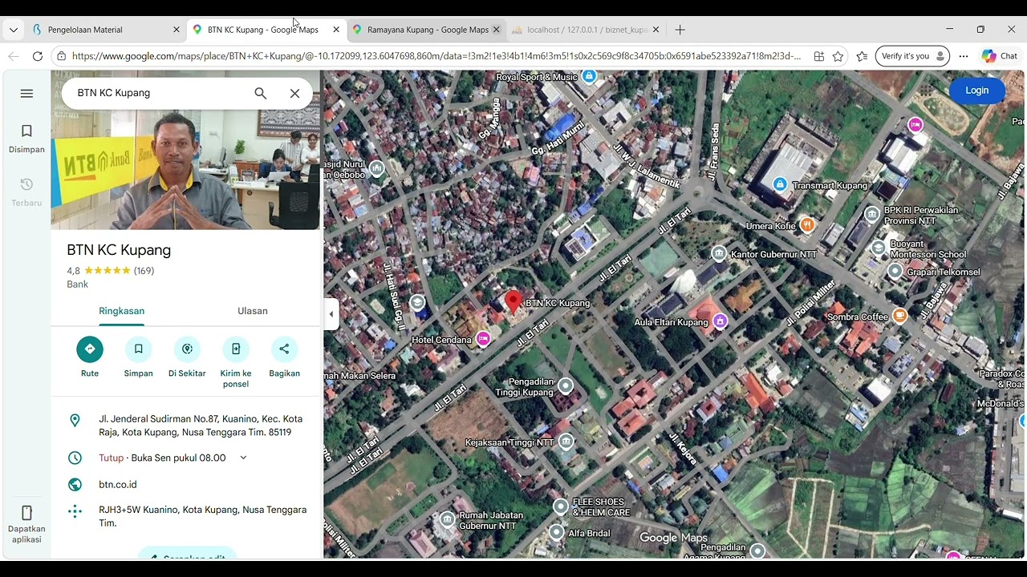Click the FLEE SHOES & HELM CARE marker
This screenshot has height=577, width=1027.
point(561,506)
